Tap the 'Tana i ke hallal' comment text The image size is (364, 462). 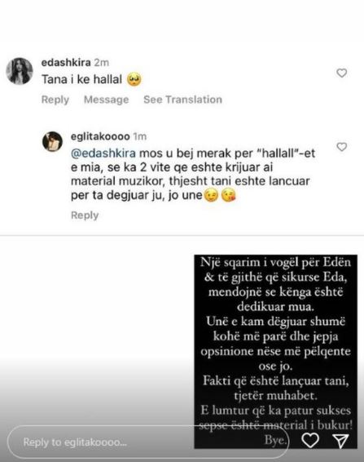[81, 79]
